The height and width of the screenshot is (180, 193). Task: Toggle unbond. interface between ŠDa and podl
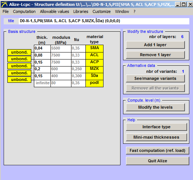[19, 79]
